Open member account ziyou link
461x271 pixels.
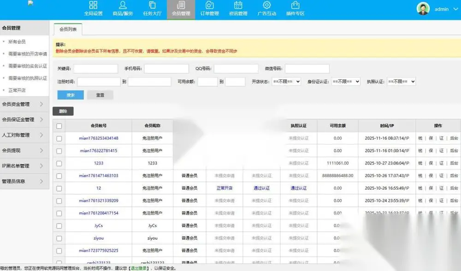tap(99, 238)
